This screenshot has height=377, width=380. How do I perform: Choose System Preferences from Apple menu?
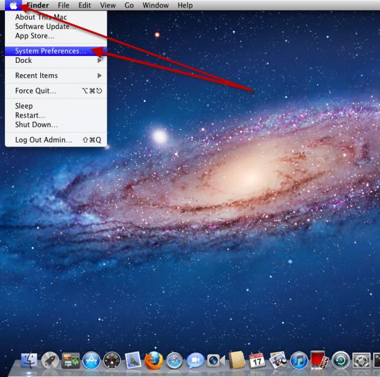(x=50, y=51)
